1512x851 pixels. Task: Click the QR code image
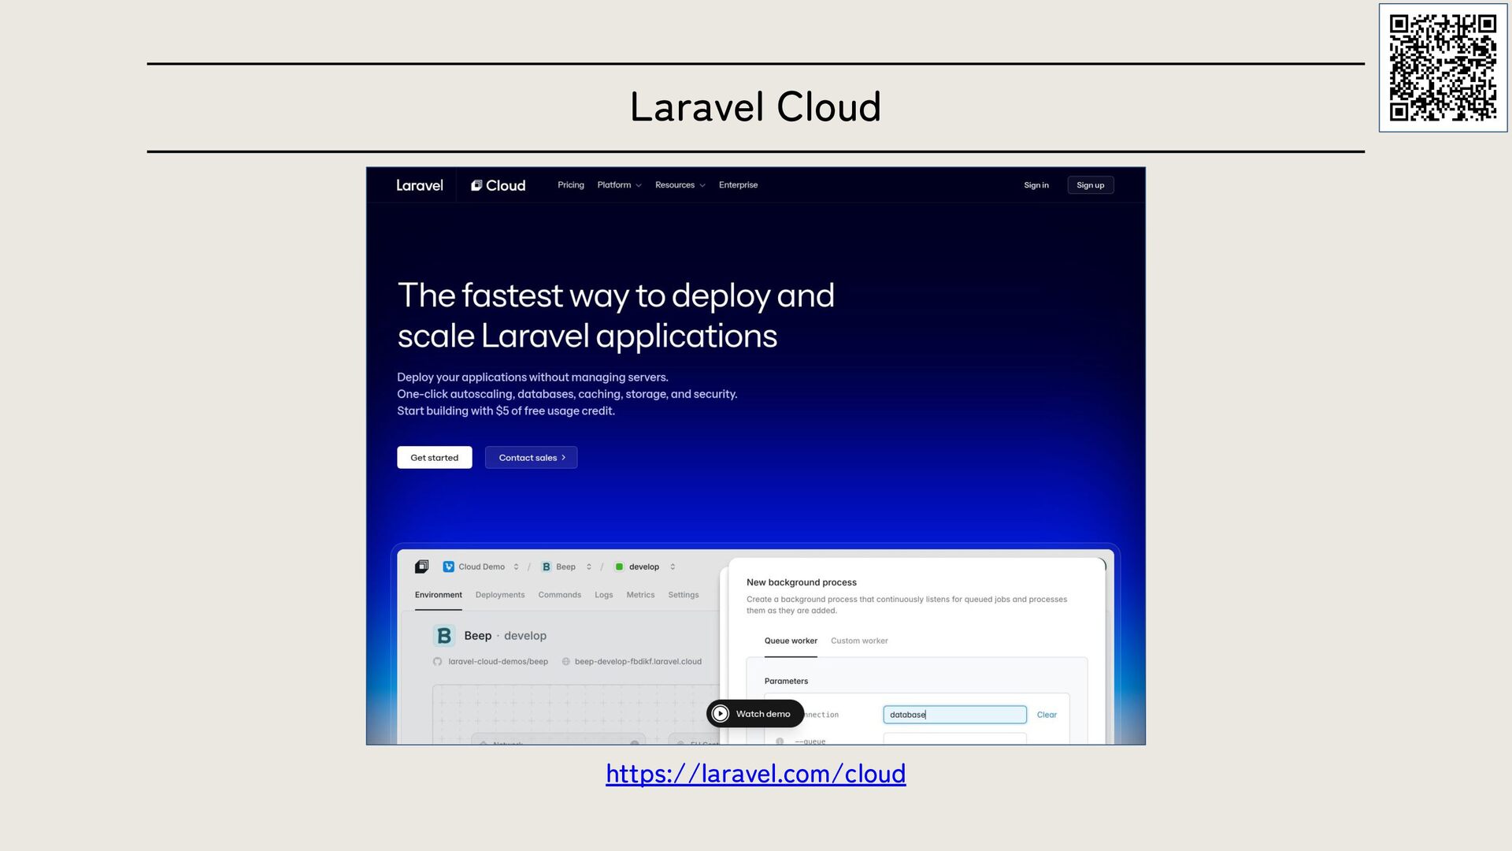(1443, 68)
